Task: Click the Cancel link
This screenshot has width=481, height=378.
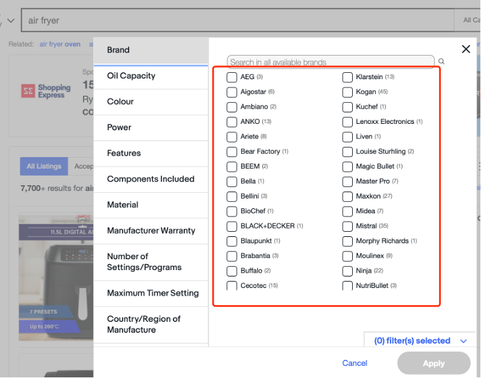Action: pos(355,363)
